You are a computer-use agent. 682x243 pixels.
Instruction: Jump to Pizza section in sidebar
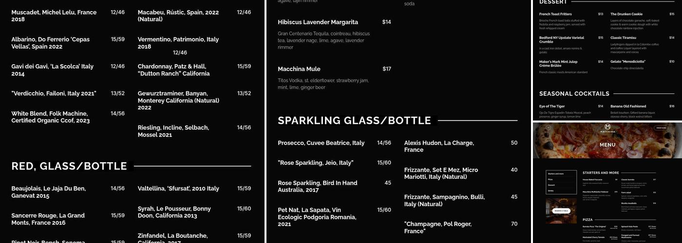550,179
